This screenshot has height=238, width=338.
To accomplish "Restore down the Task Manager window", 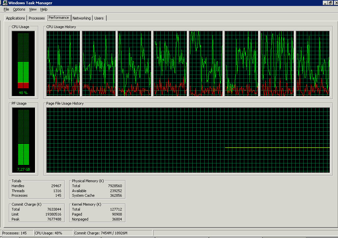I will point(330,3).
